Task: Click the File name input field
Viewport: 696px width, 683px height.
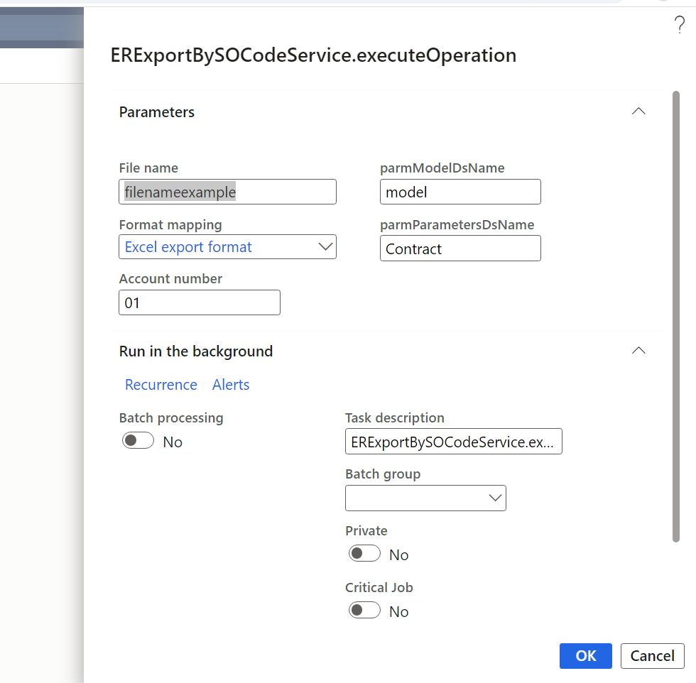Action: click(x=227, y=192)
